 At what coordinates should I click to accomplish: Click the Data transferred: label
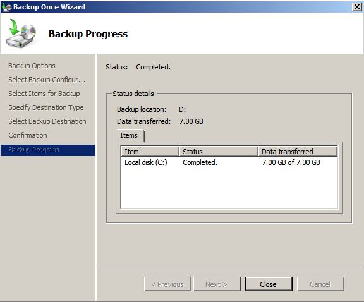coord(143,121)
